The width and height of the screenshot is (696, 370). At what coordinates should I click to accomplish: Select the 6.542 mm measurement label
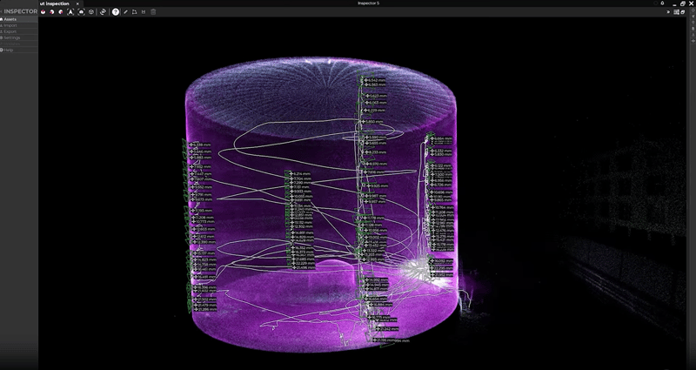(x=375, y=80)
